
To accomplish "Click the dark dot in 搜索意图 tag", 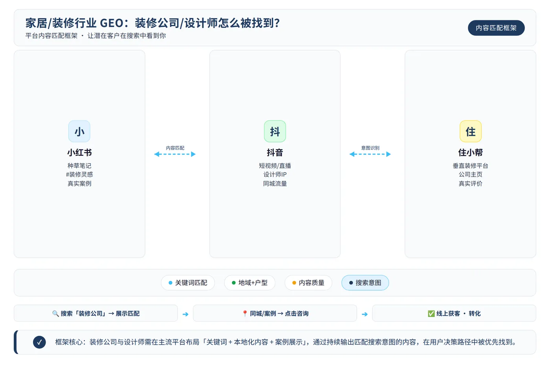I will 351,283.
